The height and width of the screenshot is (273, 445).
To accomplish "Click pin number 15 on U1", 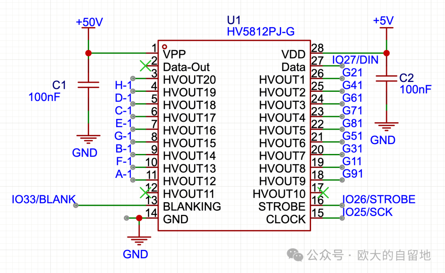I will (318, 213).
